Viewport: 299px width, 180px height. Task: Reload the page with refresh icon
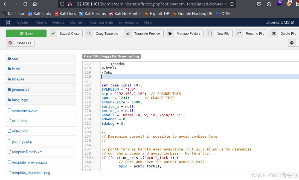(25, 4)
